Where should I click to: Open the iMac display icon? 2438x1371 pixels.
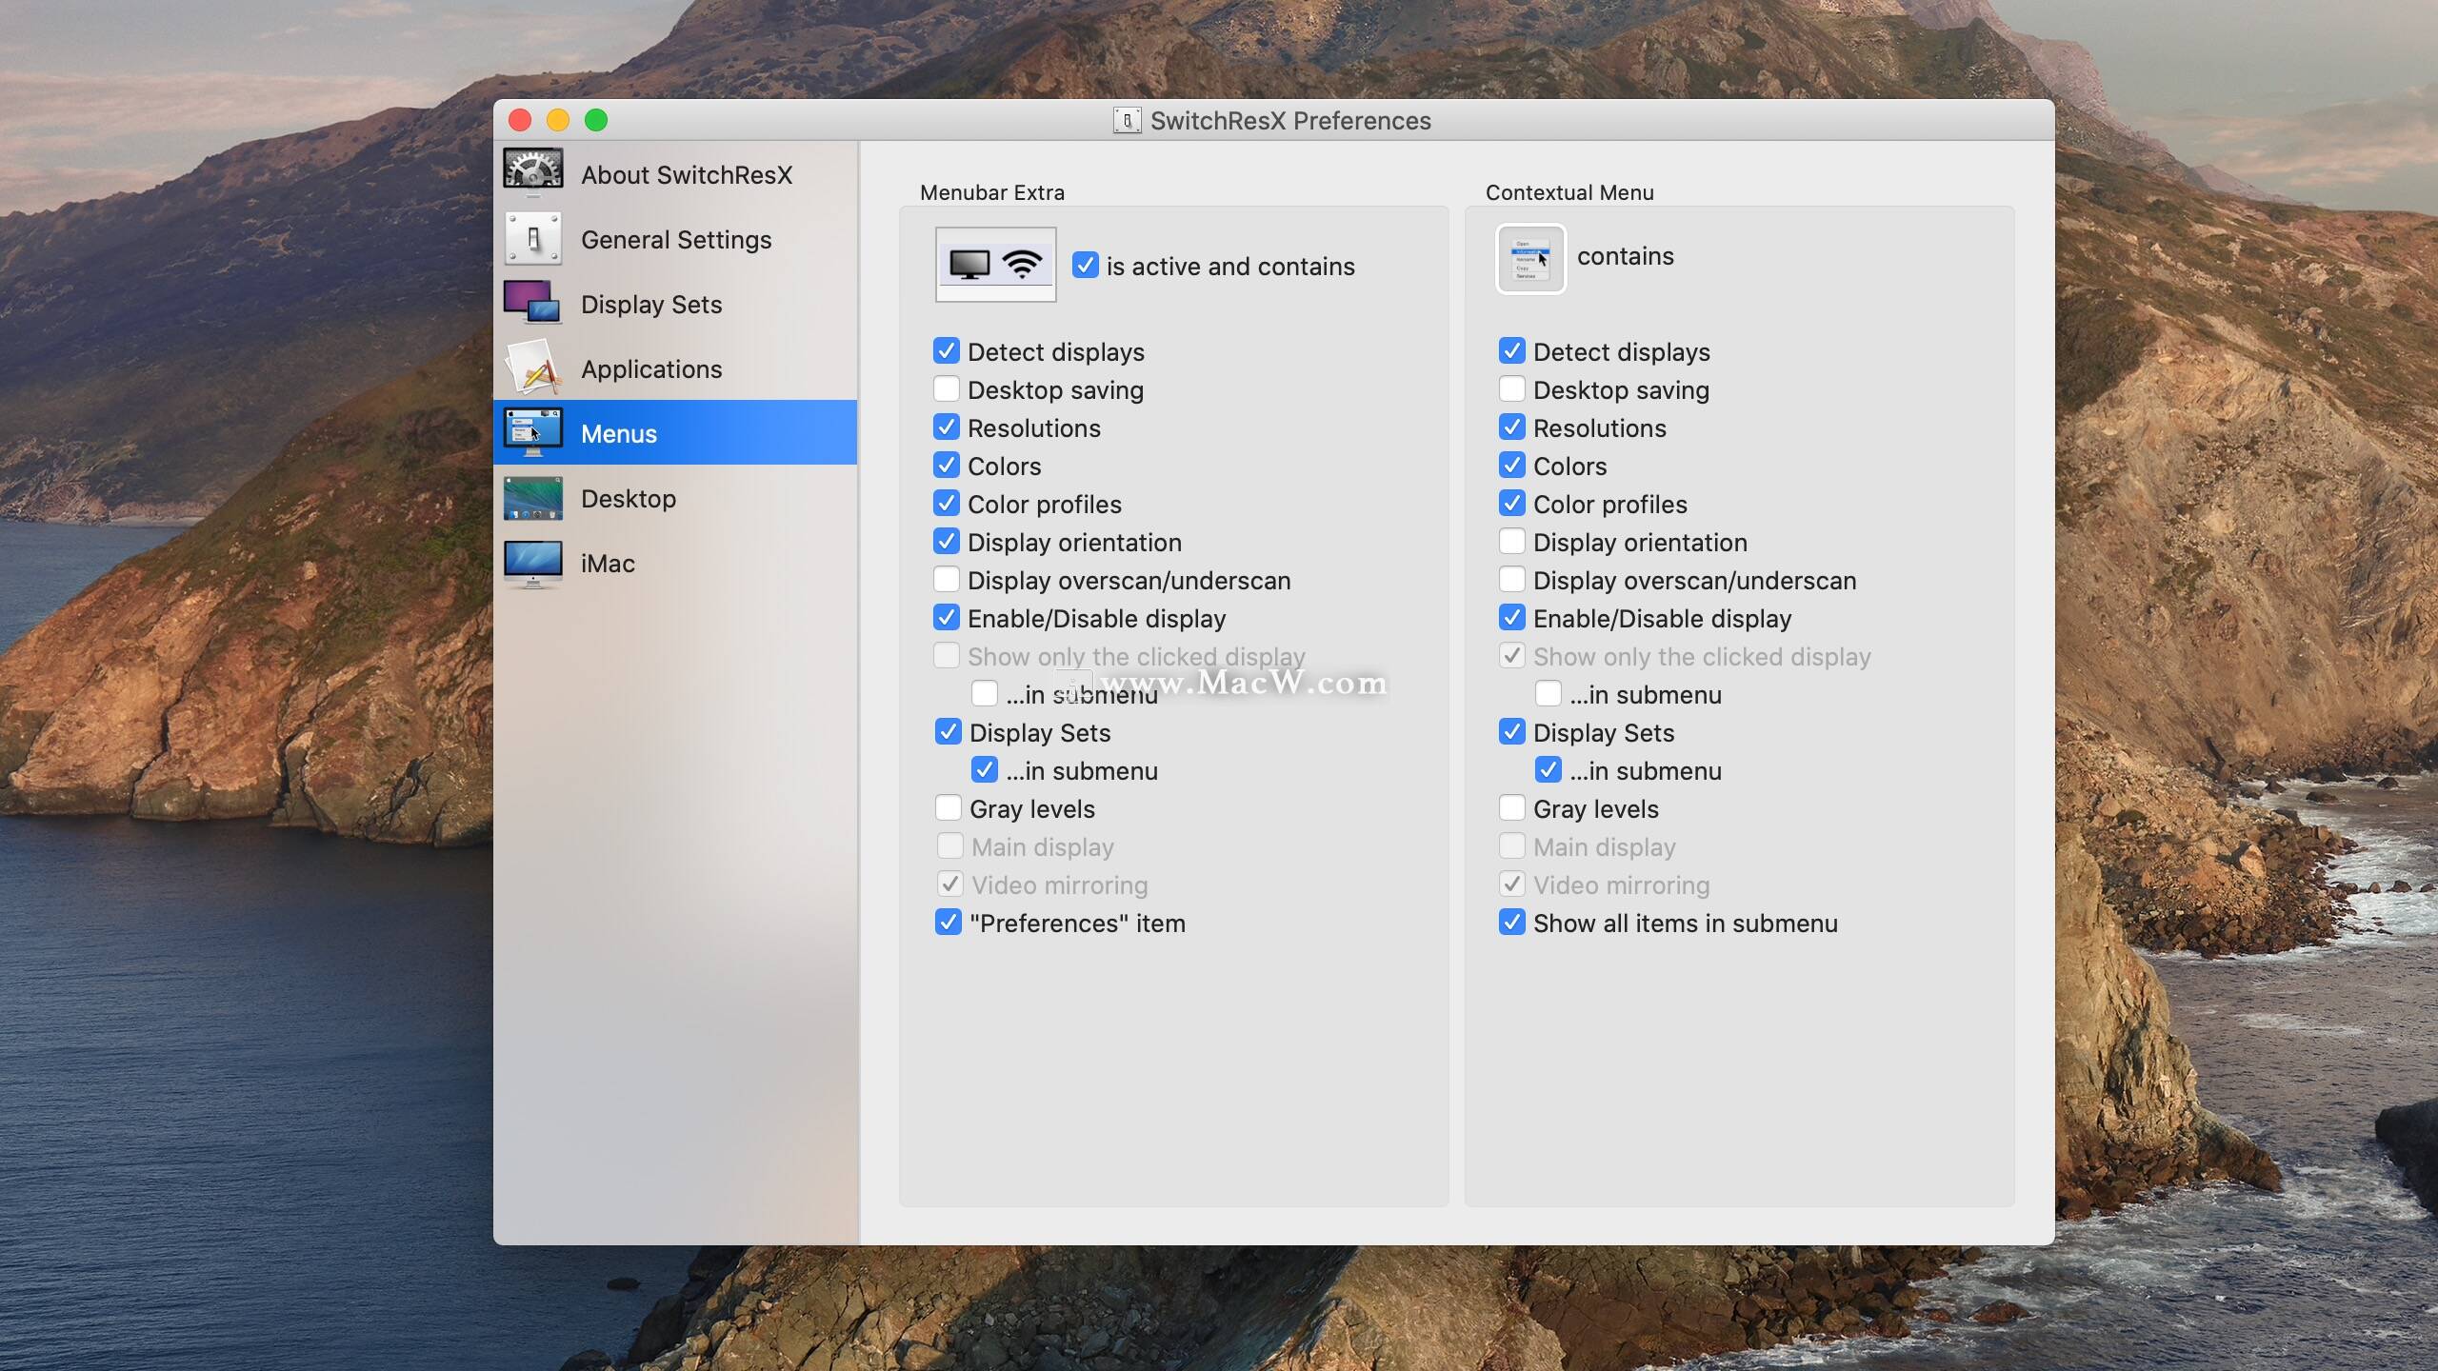coord(533,564)
